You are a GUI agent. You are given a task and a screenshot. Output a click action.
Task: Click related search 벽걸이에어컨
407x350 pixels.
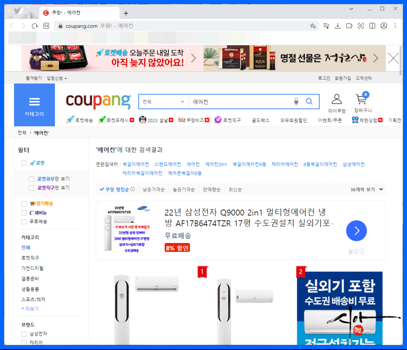(x=136, y=164)
